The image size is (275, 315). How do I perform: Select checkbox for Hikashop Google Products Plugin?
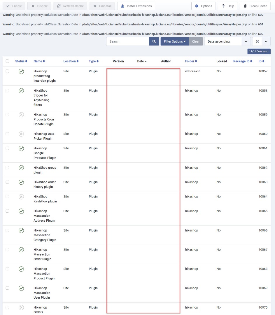click(x=7, y=148)
